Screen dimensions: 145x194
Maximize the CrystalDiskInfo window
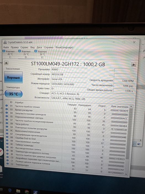(124, 42)
